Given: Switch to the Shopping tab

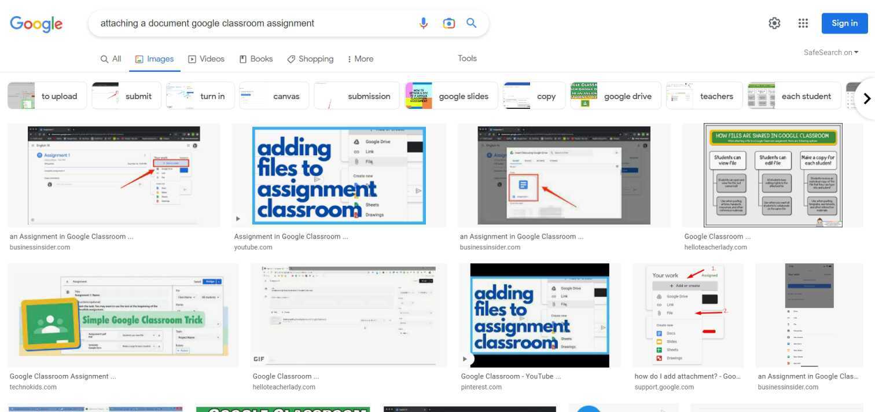Looking at the screenshot, I should click(310, 58).
